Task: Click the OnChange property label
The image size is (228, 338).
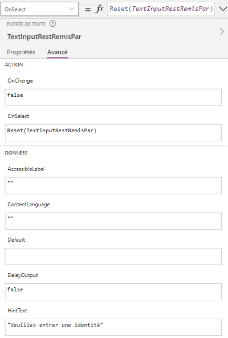Action: (21, 81)
